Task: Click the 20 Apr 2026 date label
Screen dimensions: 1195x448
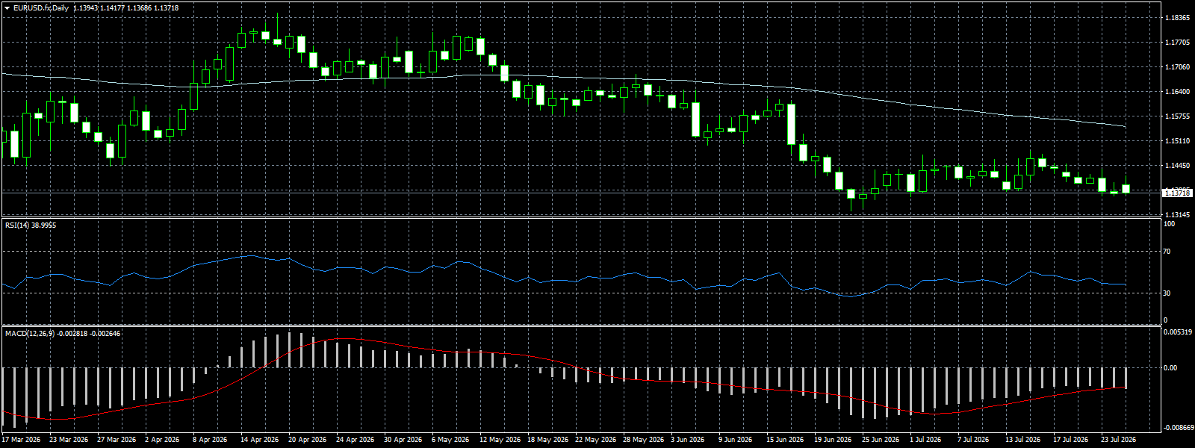Action: (x=308, y=440)
